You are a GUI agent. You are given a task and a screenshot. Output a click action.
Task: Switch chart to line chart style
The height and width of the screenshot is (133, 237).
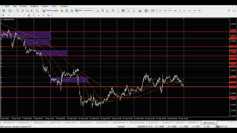[x=107, y=11]
